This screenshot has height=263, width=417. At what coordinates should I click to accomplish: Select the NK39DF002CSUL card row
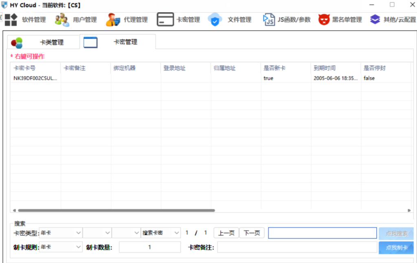[35, 78]
